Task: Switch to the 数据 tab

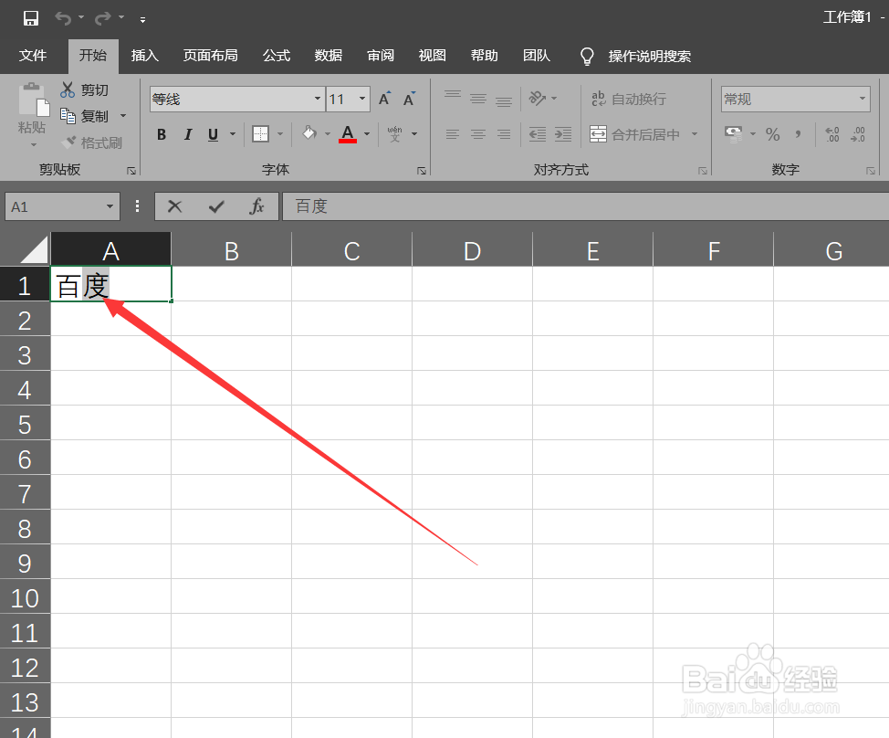Action: coord(329,56)
